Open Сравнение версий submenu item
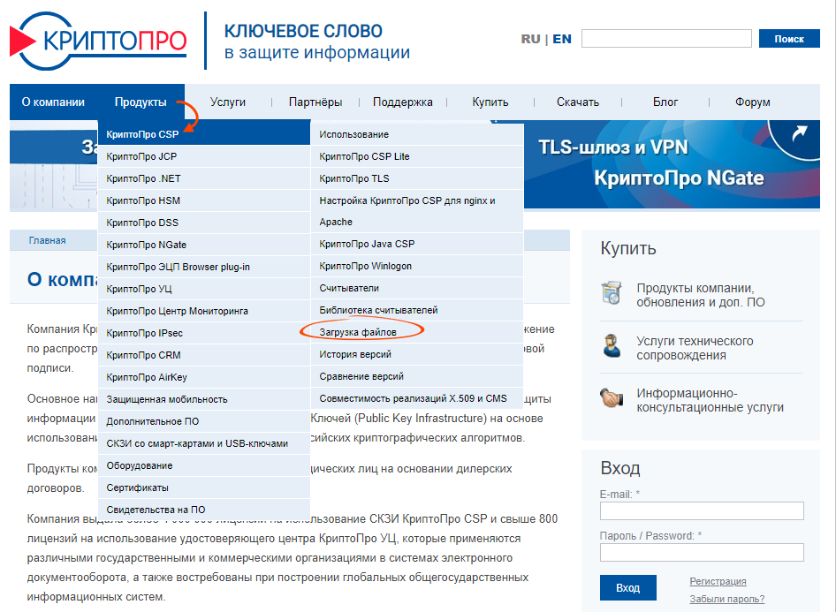This screenshot has height=612, width=836. coord(417,376)
